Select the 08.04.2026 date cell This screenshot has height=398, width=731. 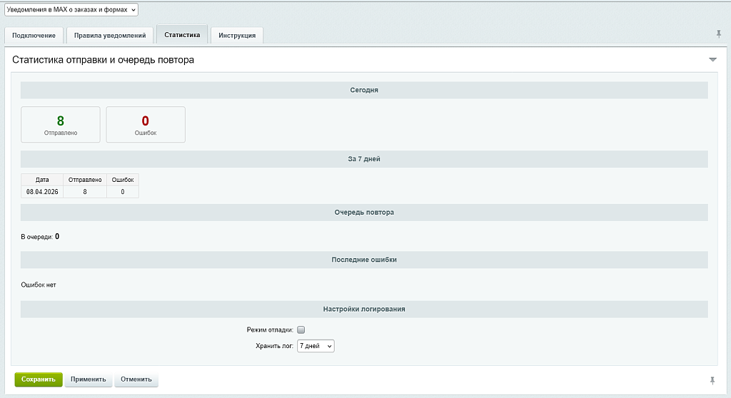[x=42, y=192]
